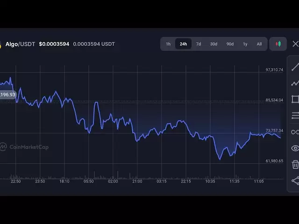Click the 05:50 time axis label
Screen dimensions: 299x224
[x=89, y=182]
